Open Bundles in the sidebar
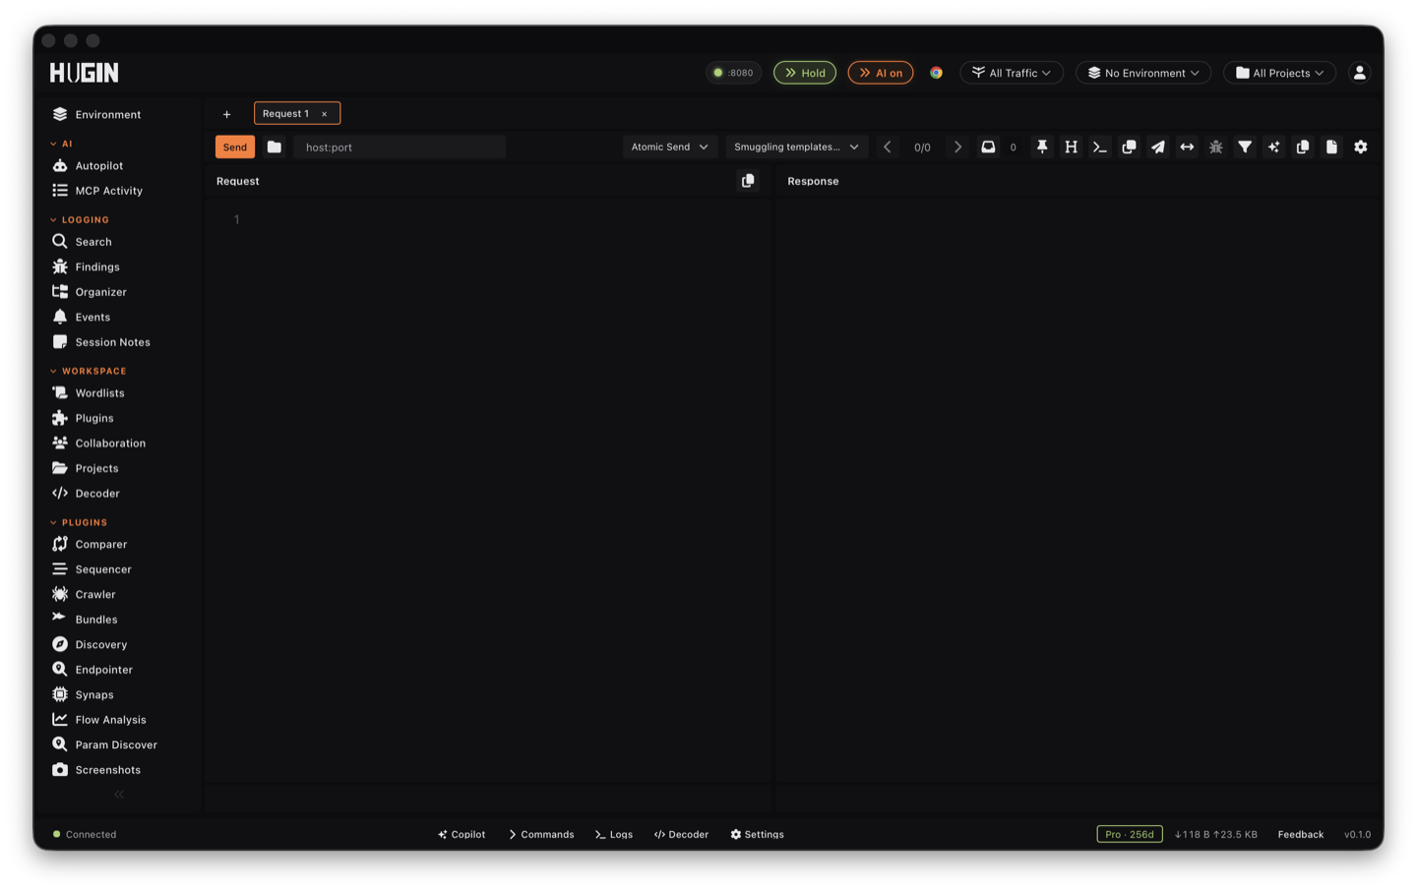The image size is (1417, 891). (x=95, y=620)
